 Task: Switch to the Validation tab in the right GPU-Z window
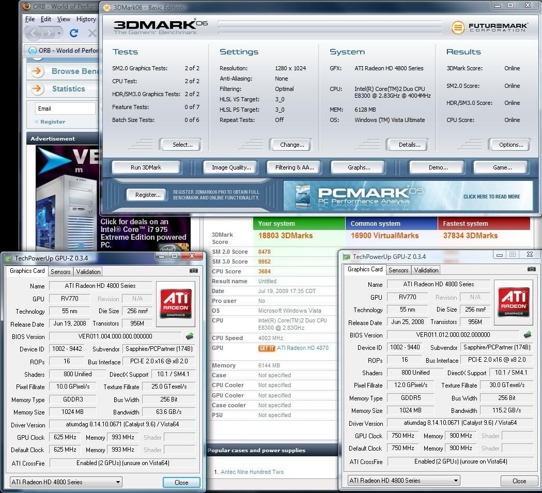click(x=426, y=270)
